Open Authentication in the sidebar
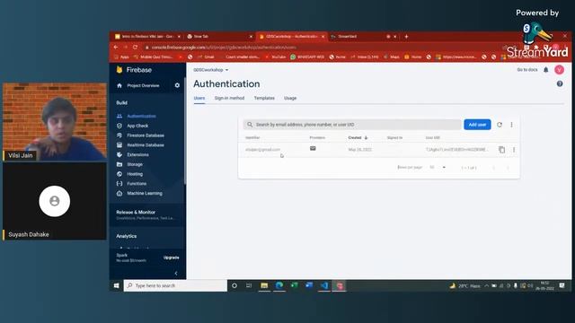This screenshot has height=323, width=575. click(141, 116)
